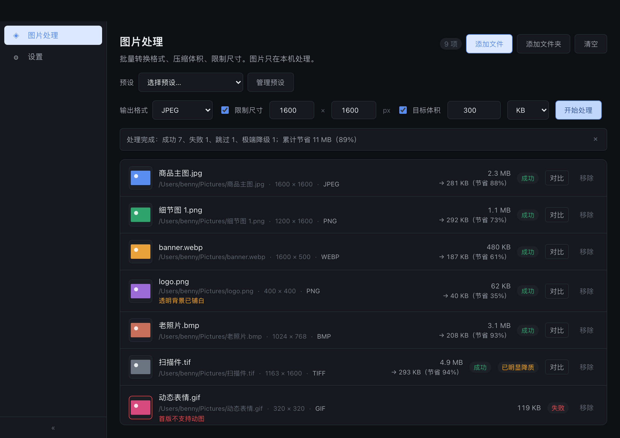Start processing with 开始处理
Screen dimensions: 620x438
click(x=578, y=110)
